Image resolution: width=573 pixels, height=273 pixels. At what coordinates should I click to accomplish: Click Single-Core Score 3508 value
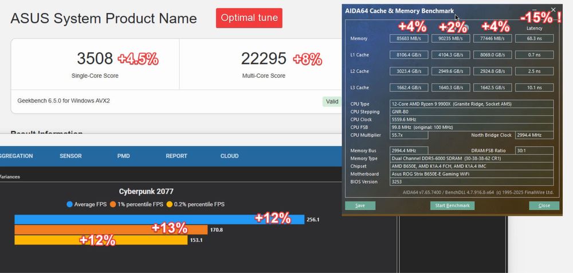tap(95, 58)
